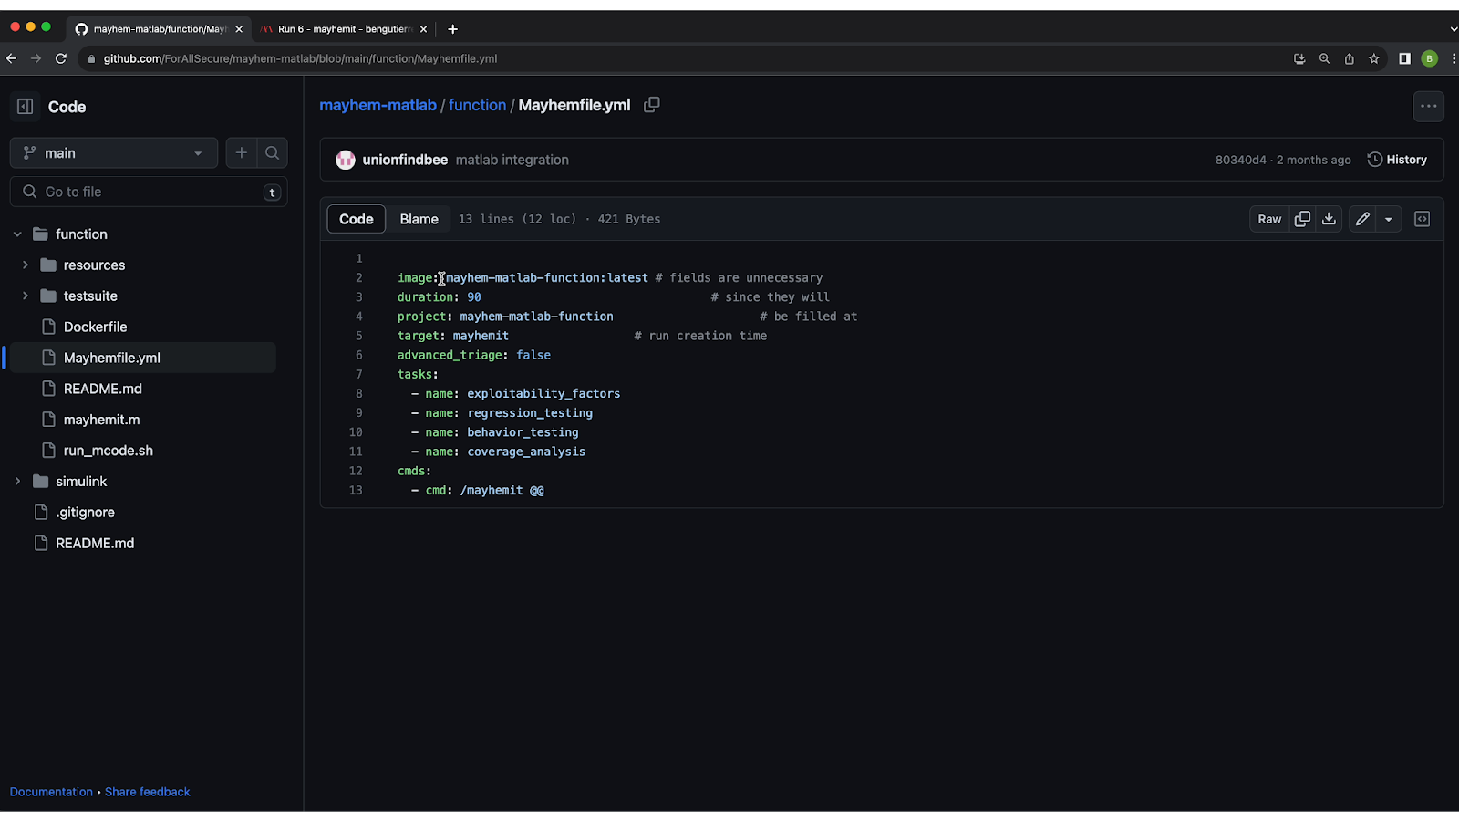This screenshot has height=821, width=1459.
Task: Click 'coverage_analysis' task name in the code
Action: 526,452
